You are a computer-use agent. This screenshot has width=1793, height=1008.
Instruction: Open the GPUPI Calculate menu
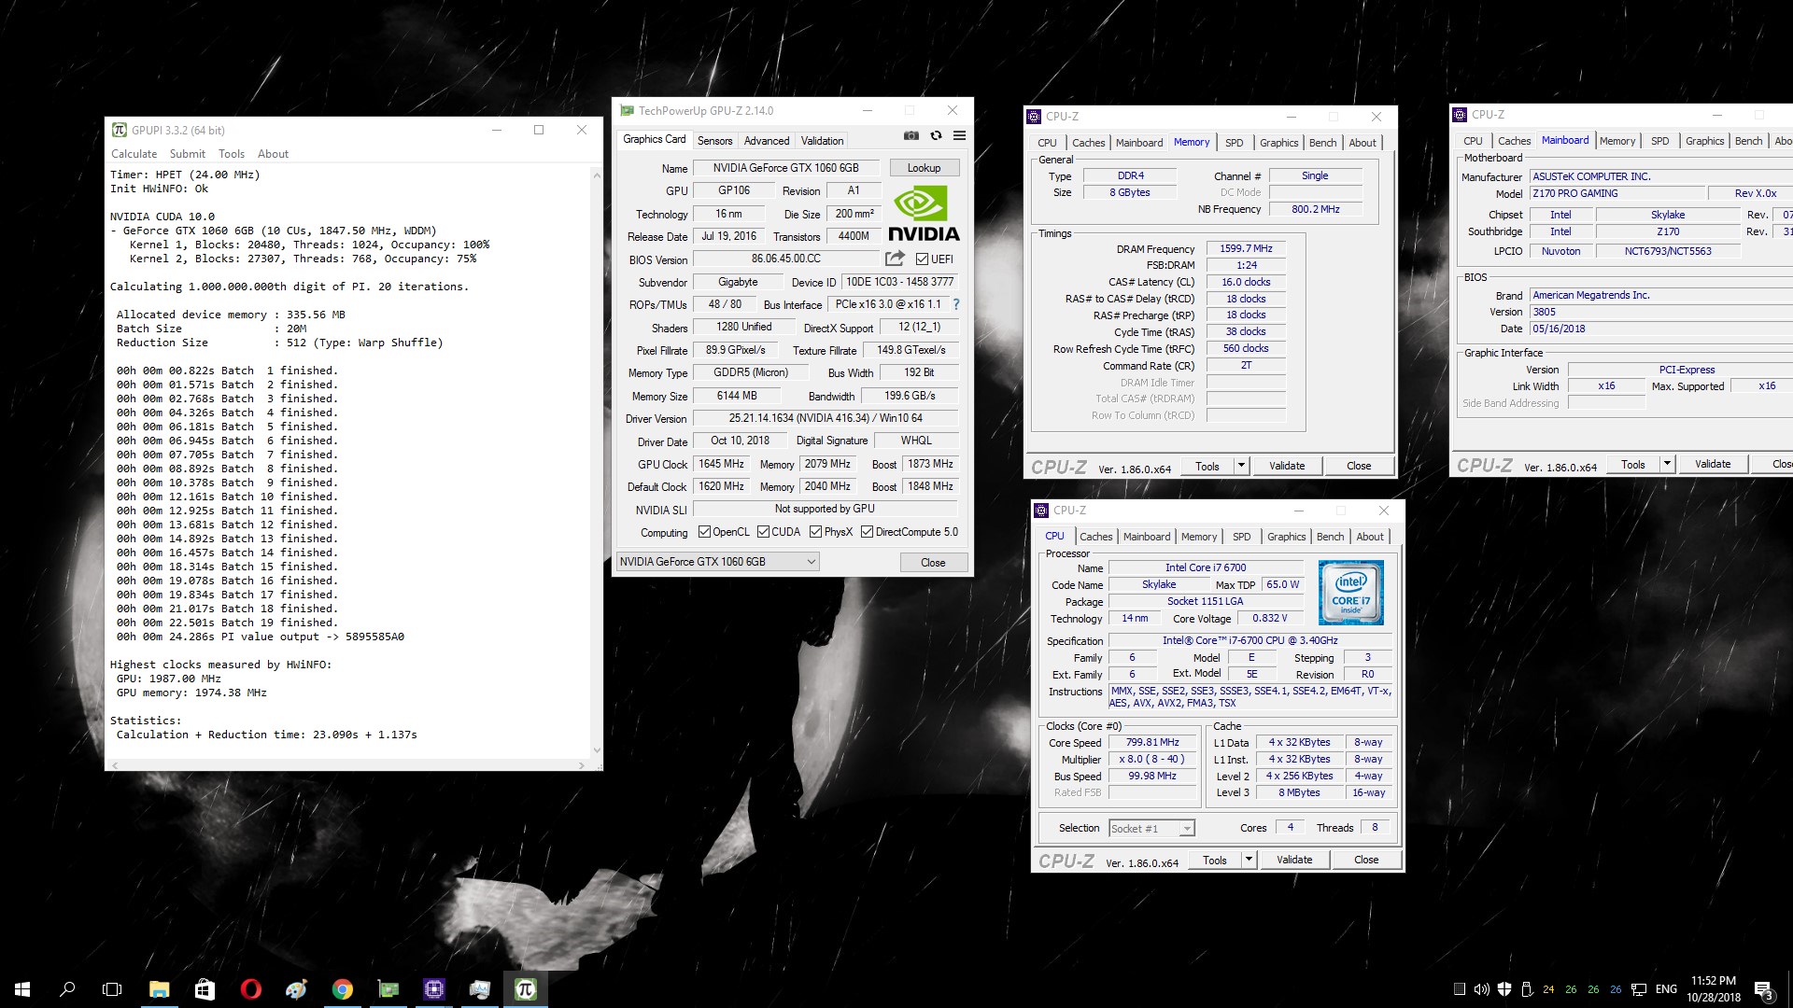click(134, 154)
